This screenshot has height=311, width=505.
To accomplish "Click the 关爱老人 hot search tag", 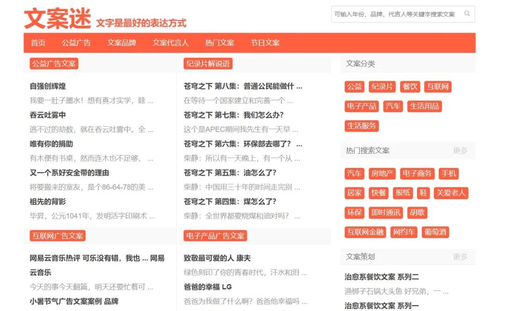I will [x=451, y=193].
